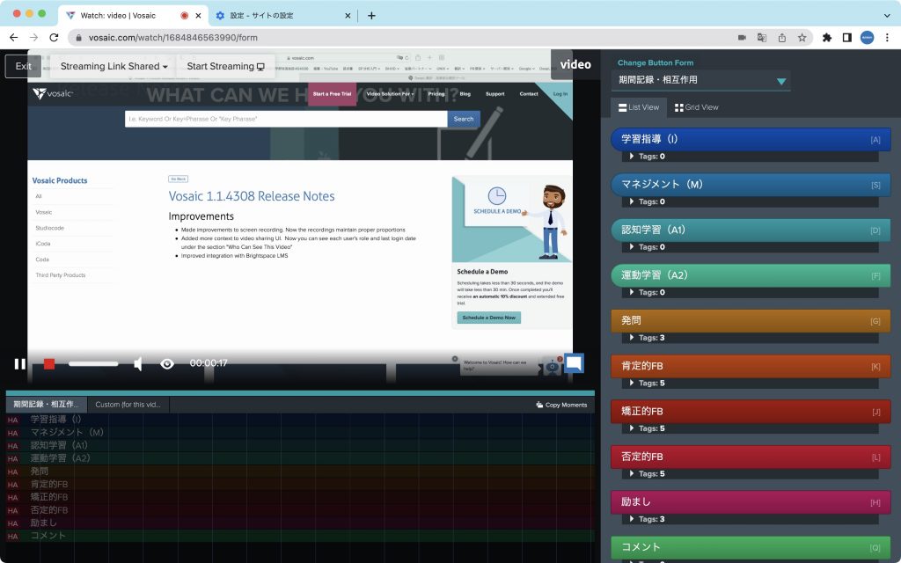The image size is (901, 563).
Task: Open the browser Extensions puzzle icon
Action: point(827,37)
